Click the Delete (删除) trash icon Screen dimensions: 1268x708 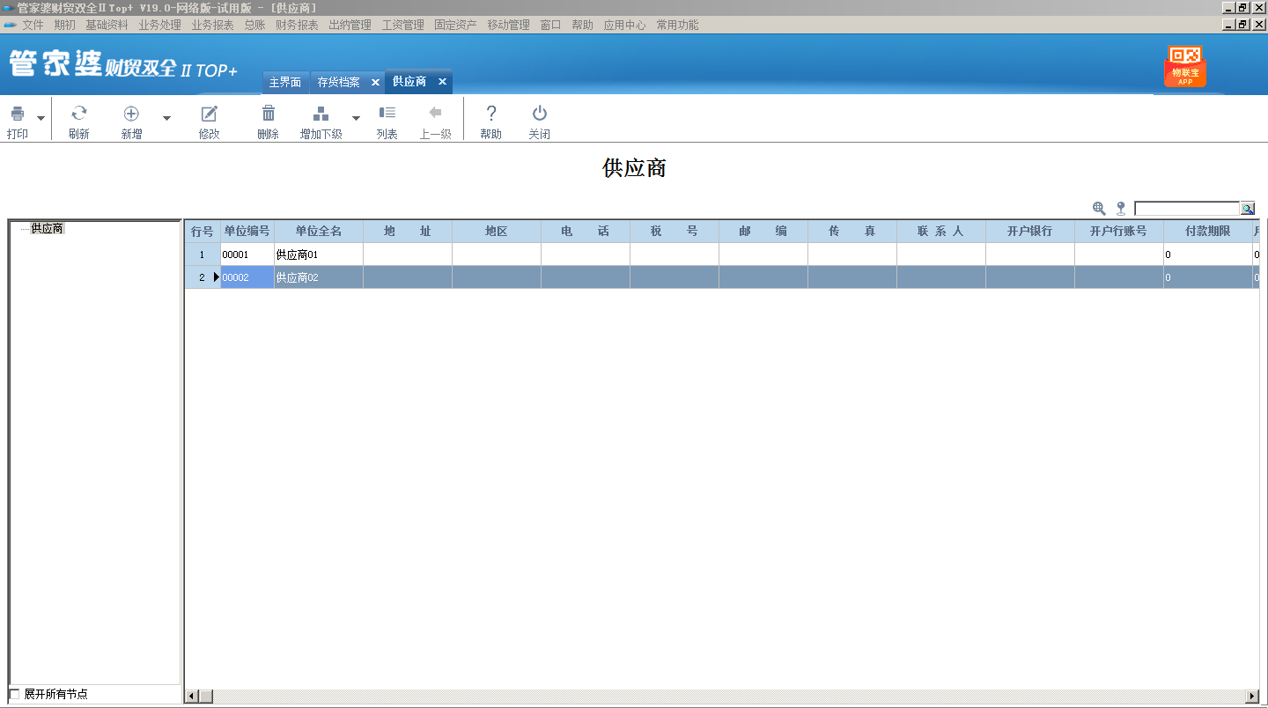point(269,113)
